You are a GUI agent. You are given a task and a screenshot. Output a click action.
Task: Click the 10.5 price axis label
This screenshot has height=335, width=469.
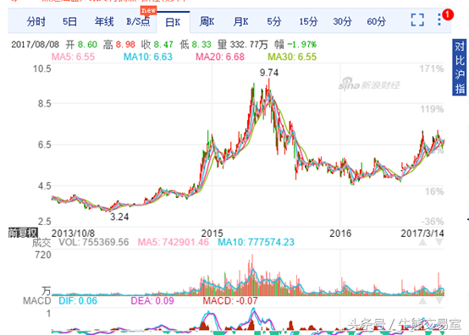pyautogui.click(x=41, y=69)
